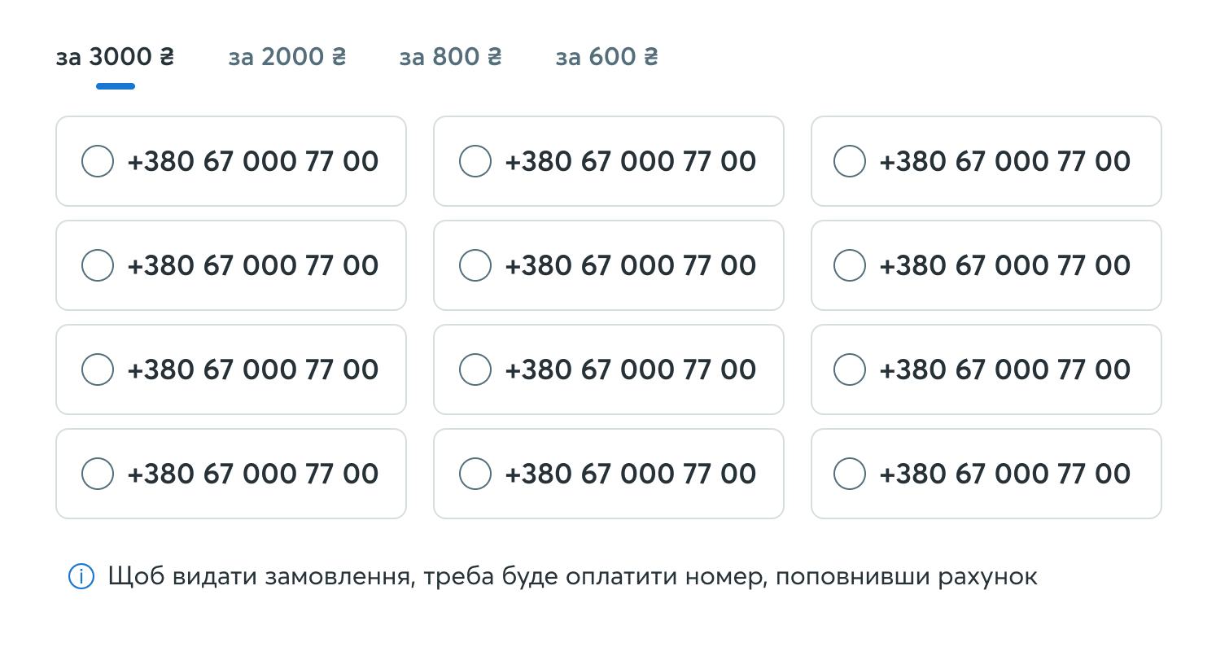The image size is (1216, 669).
Task: Select radio button in first row, left column
Action: click(98, 161)
